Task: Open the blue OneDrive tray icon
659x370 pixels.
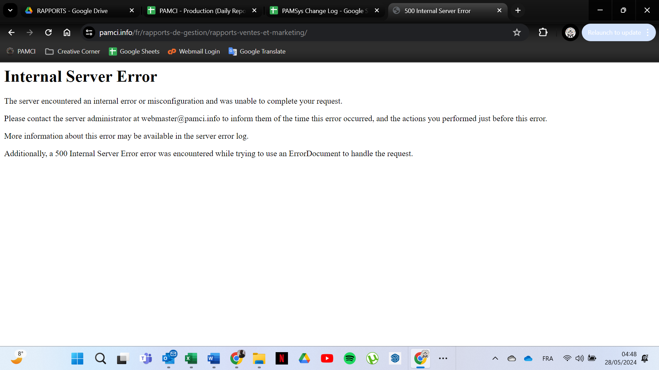Action: (528, 359)
